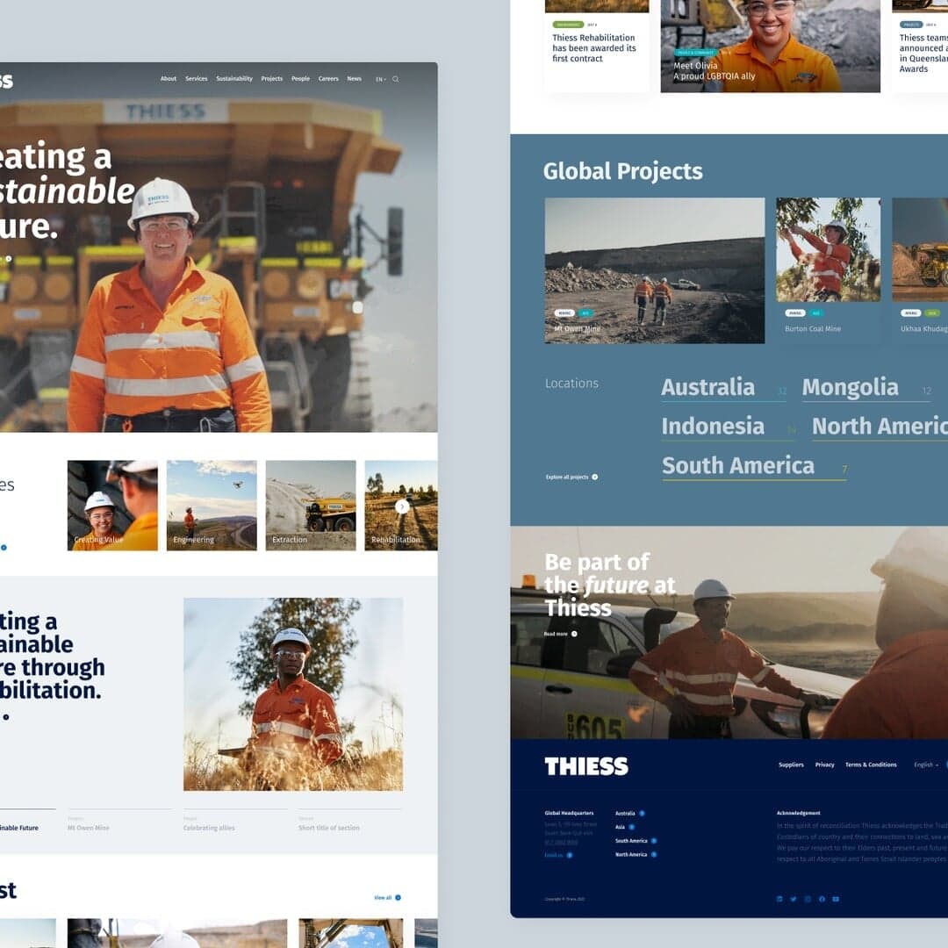This screenshot has height=948, width=948.
Task: Open Explore all projects
Action: click(569, 477)
